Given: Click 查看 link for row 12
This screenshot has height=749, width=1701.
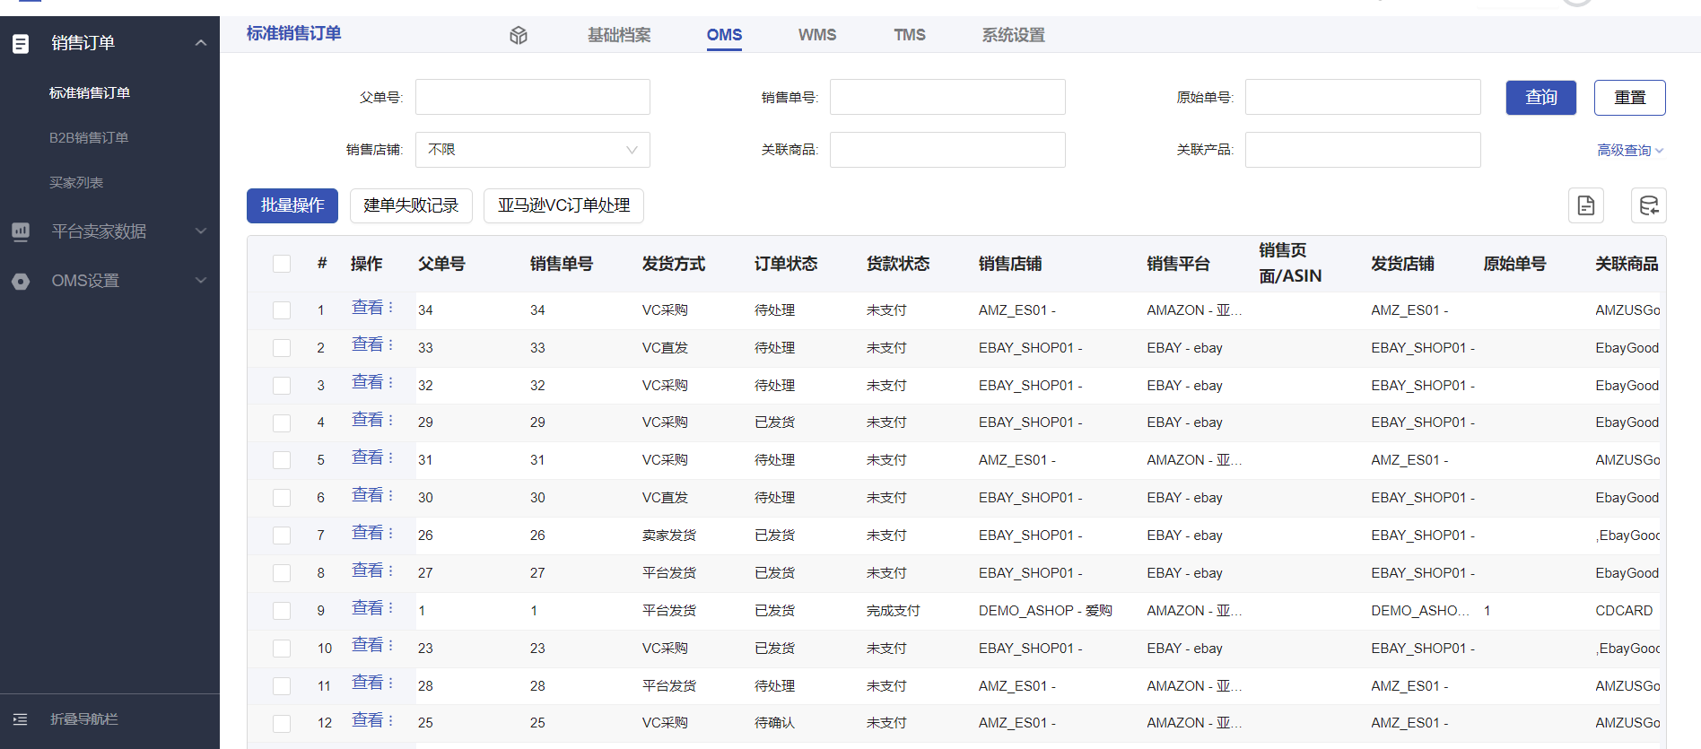Looking at the screenshot, I should (368, 720).
